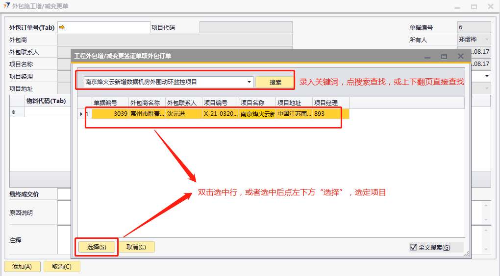Viewport: 500px width, 276px height.
Task: Close the 取外包订单 picker dialog
Action: click(x=460, y=56)
